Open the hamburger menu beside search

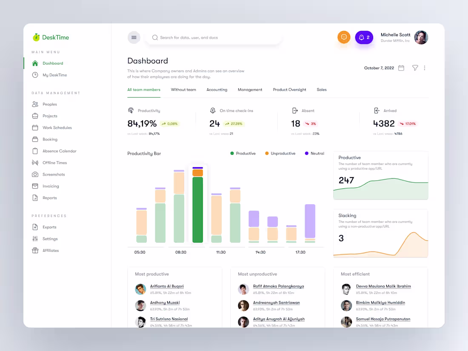tap(134, 37)
